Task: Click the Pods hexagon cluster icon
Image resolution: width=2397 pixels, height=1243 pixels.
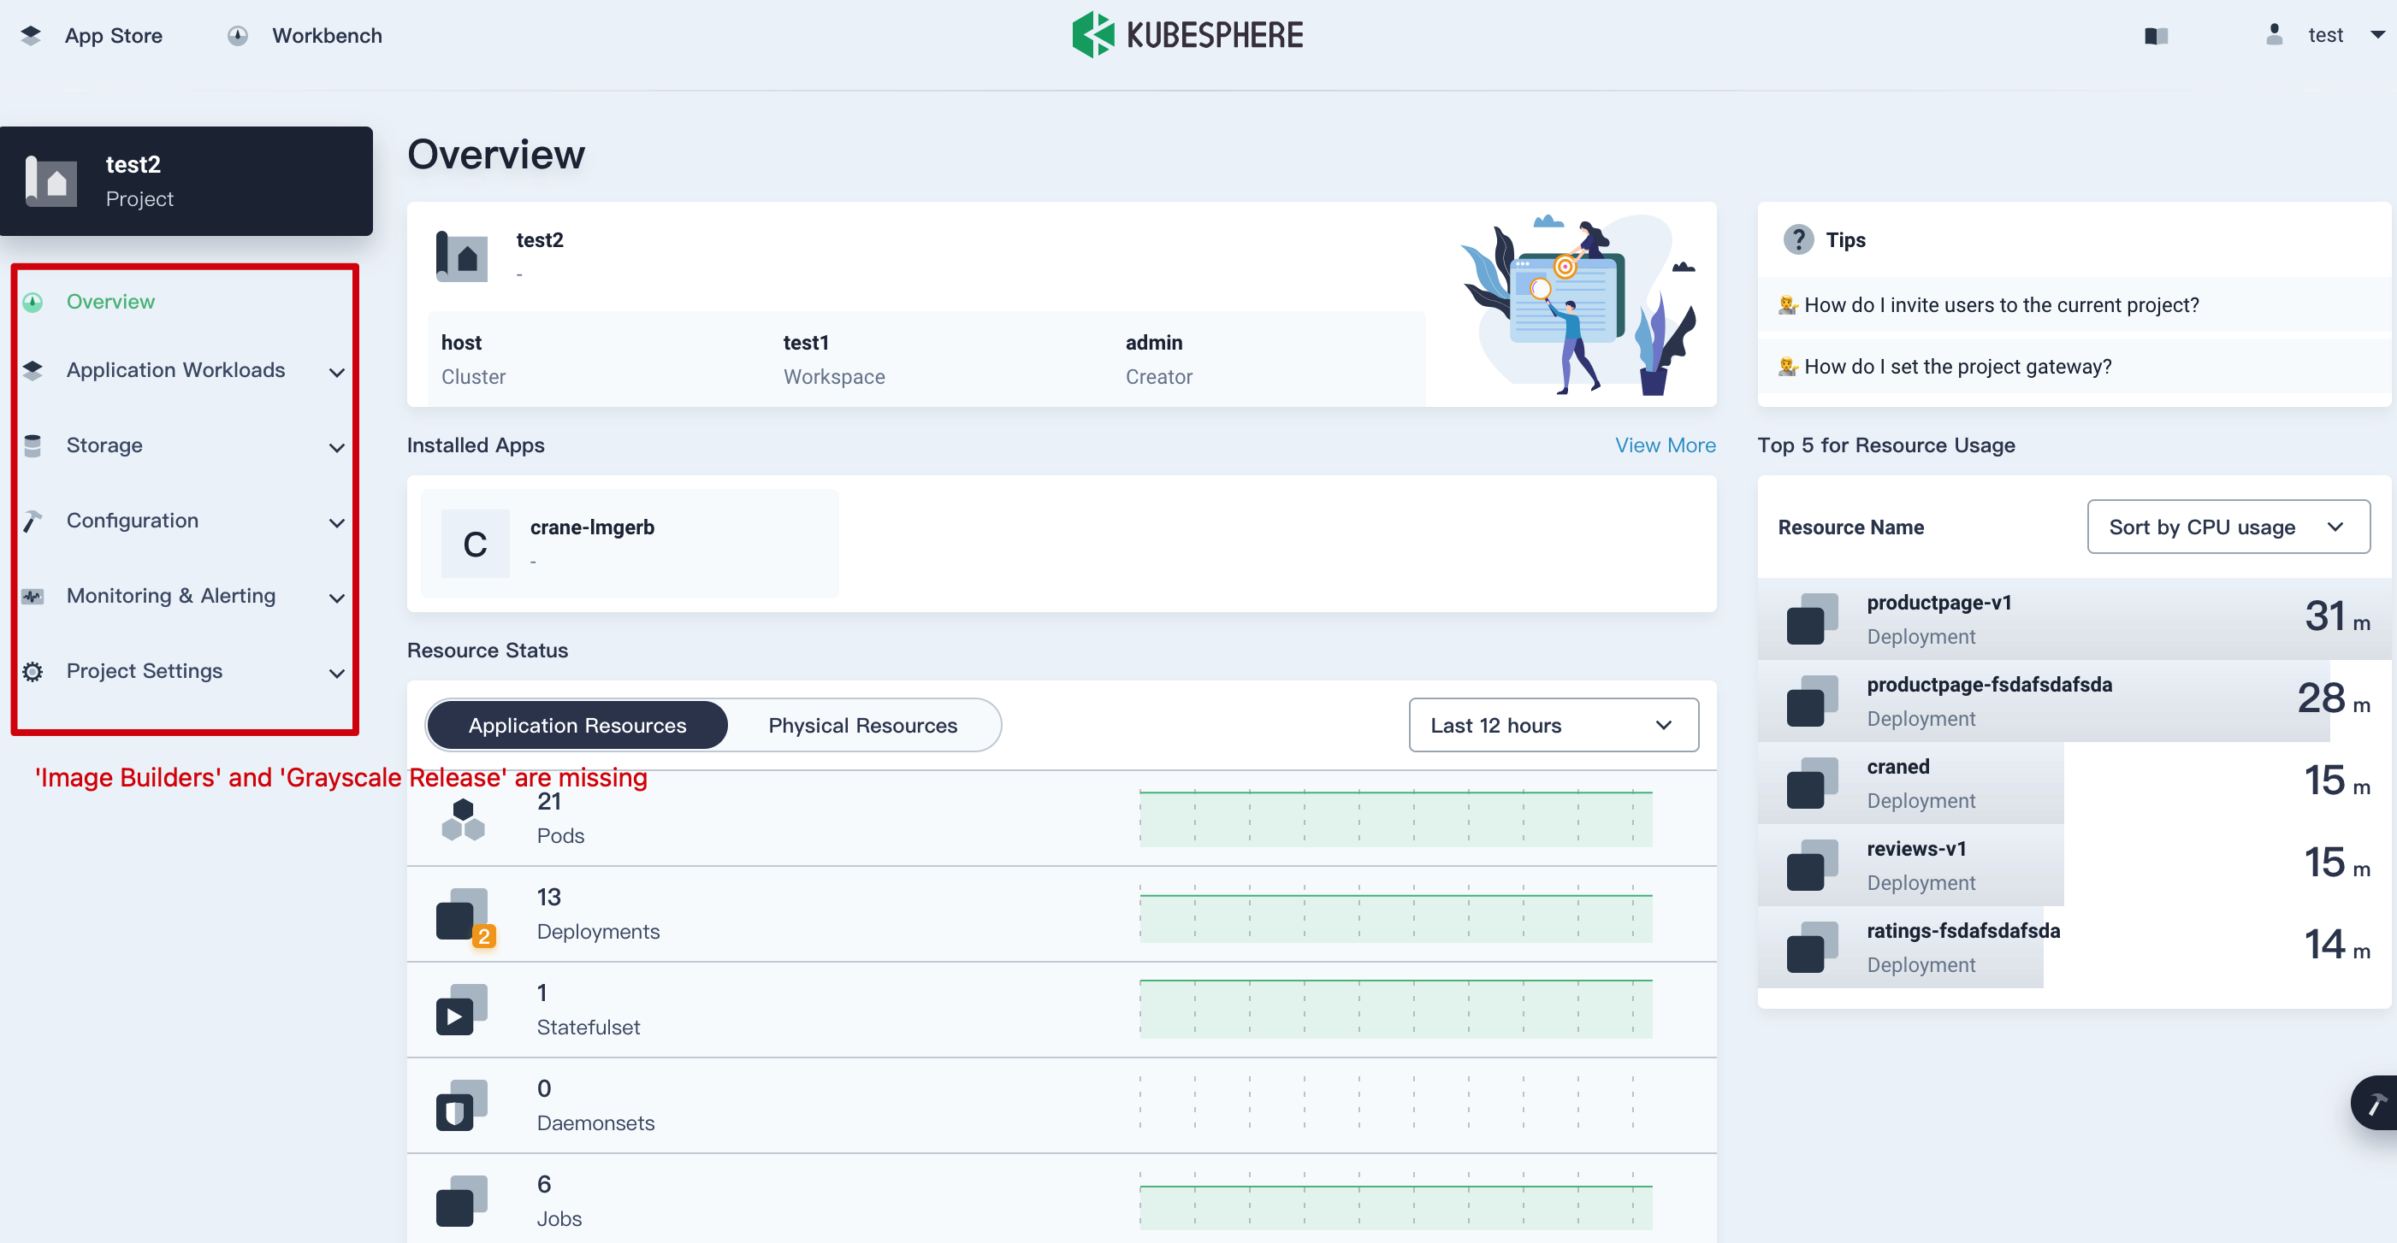Action: coord(463,819)
